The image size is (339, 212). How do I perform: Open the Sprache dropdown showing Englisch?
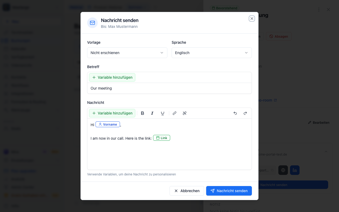click(212, 53)
